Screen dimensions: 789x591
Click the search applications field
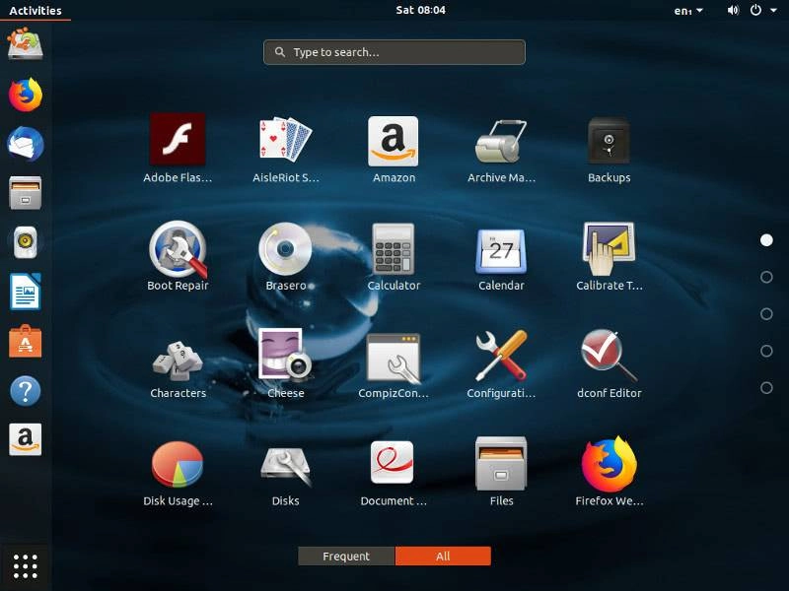click(394, 52)
